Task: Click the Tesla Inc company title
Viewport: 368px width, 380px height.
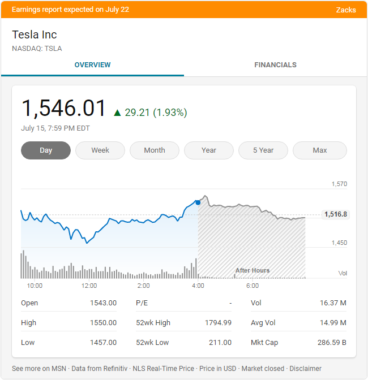Action: coord(35,34)
